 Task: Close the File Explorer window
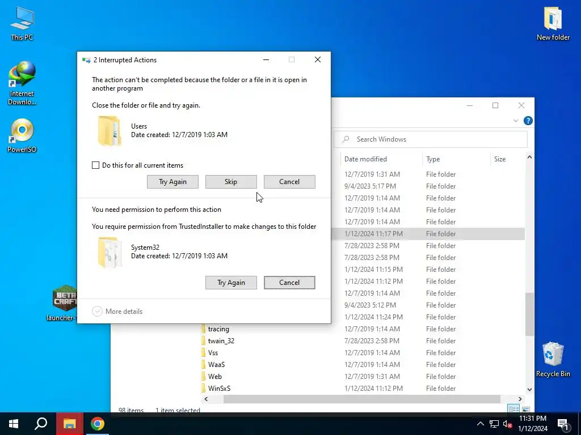[x=521, y=105]
